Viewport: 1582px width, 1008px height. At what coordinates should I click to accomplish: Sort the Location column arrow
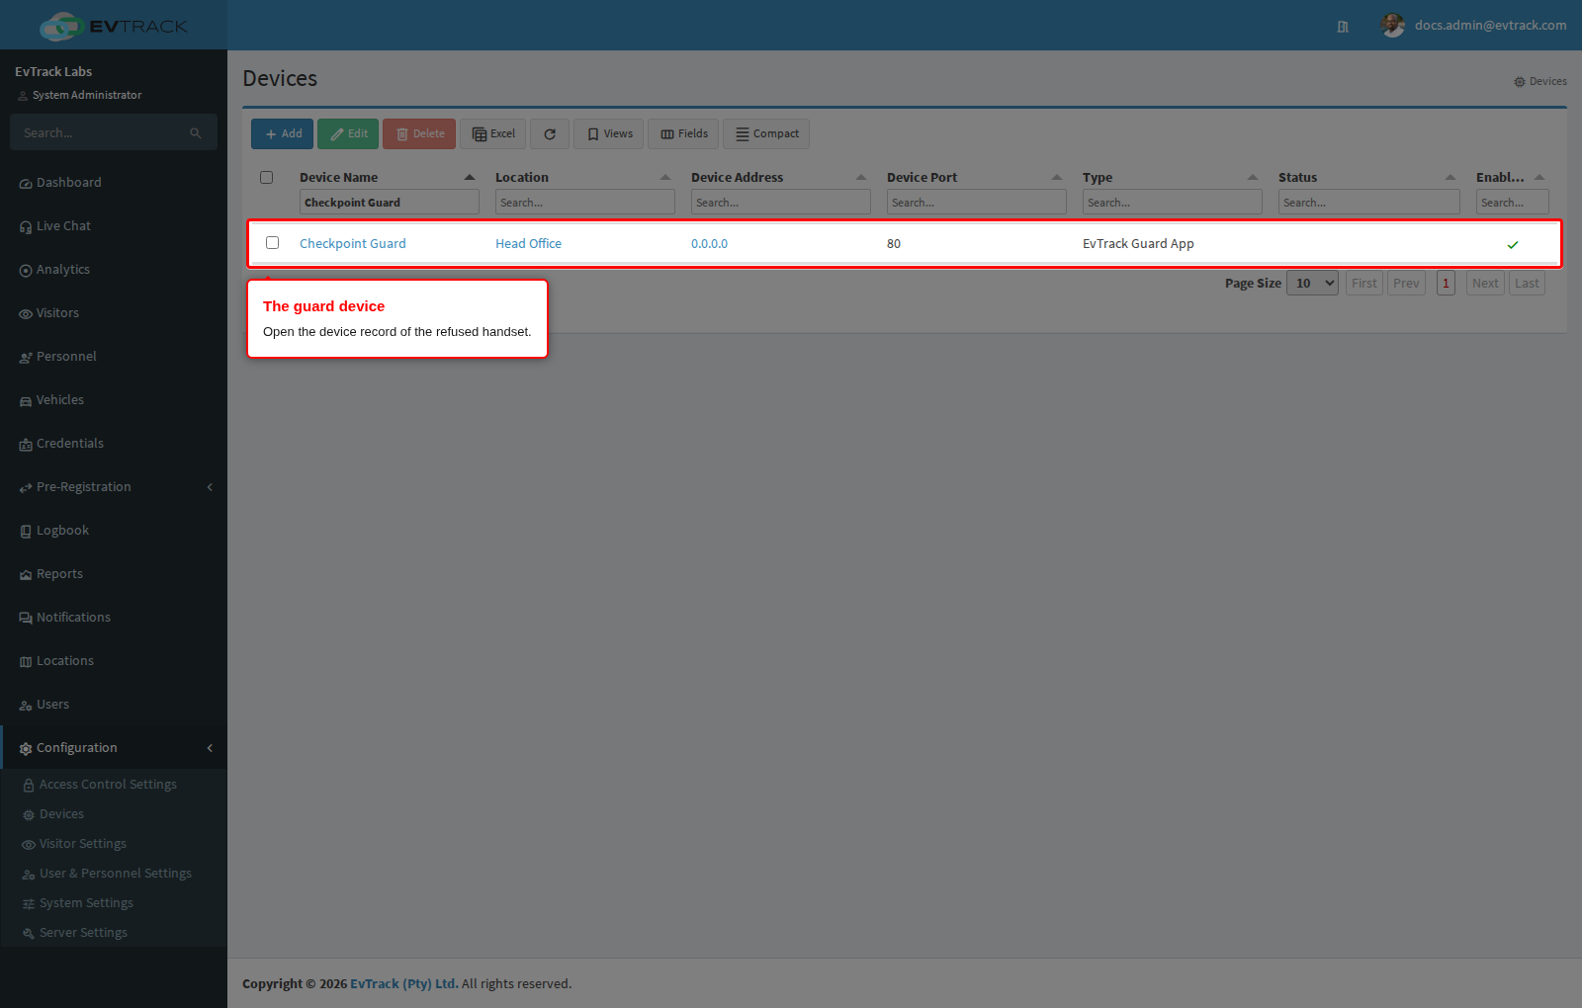coord(665,178)
